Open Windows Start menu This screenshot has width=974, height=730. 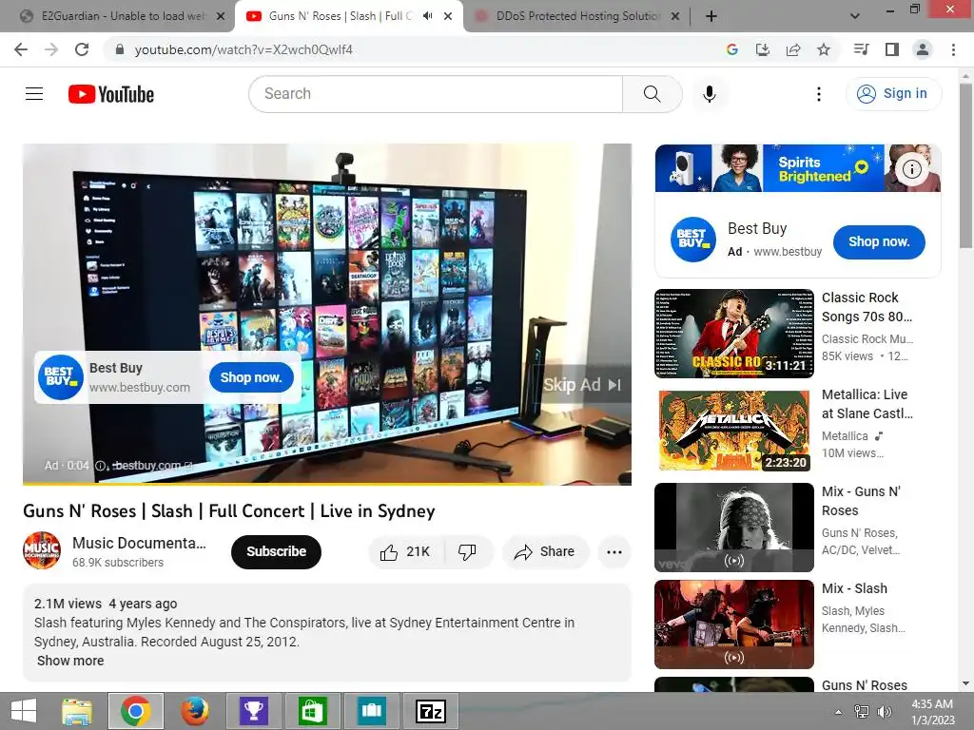(x=24, y=711)
